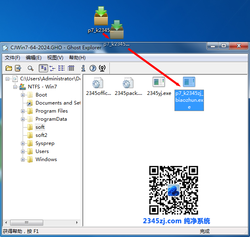Screen dimensions: 250x237
Task: Expand the Windows folder
Action: pos(23,159)
